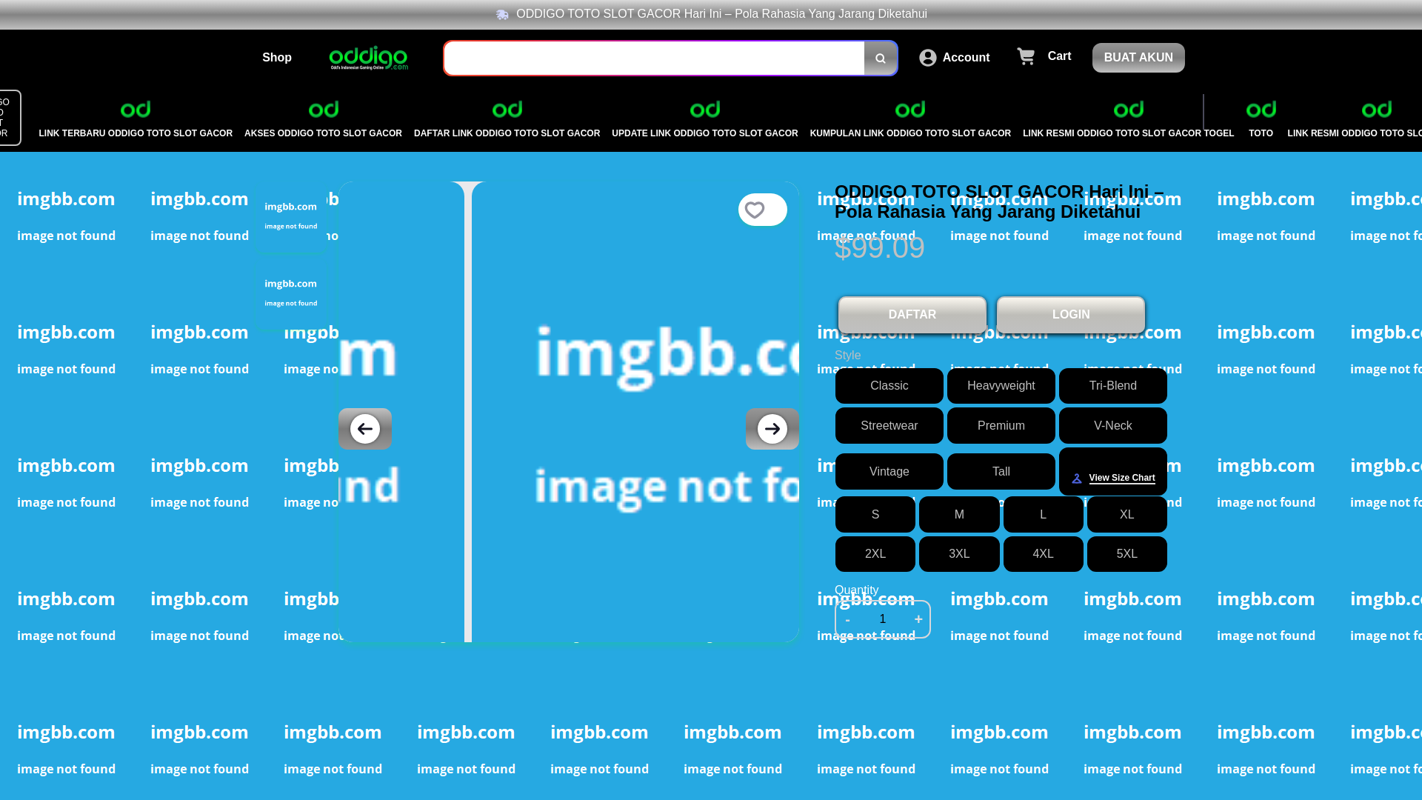Click the BUAT AKUN button
Viewport: 1422px width, 800px height.
[x=1138, y=58]
